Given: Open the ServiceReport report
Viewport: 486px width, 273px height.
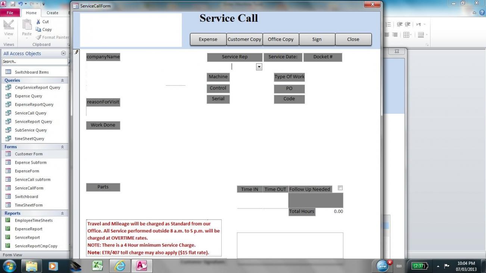Looking at the screenshot, I should [x=27, y=238].
